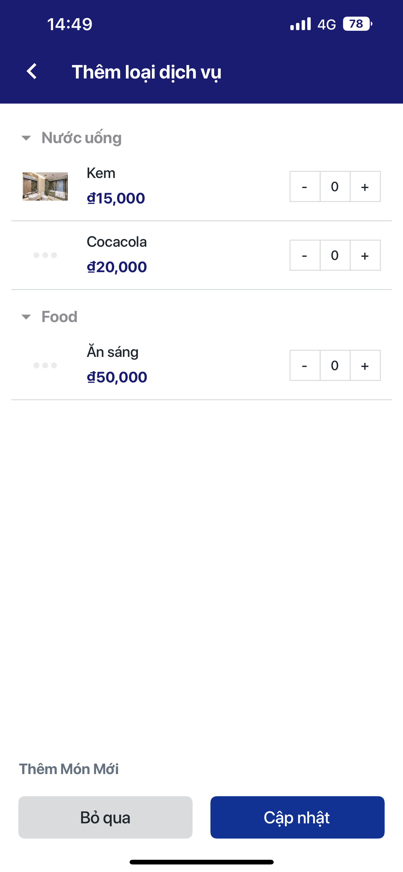
Task: Decrease Kem quantity with minus button
Action: point(304,187)
